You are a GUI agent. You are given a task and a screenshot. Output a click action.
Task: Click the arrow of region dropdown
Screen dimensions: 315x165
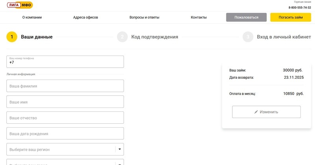coord(120,149)
